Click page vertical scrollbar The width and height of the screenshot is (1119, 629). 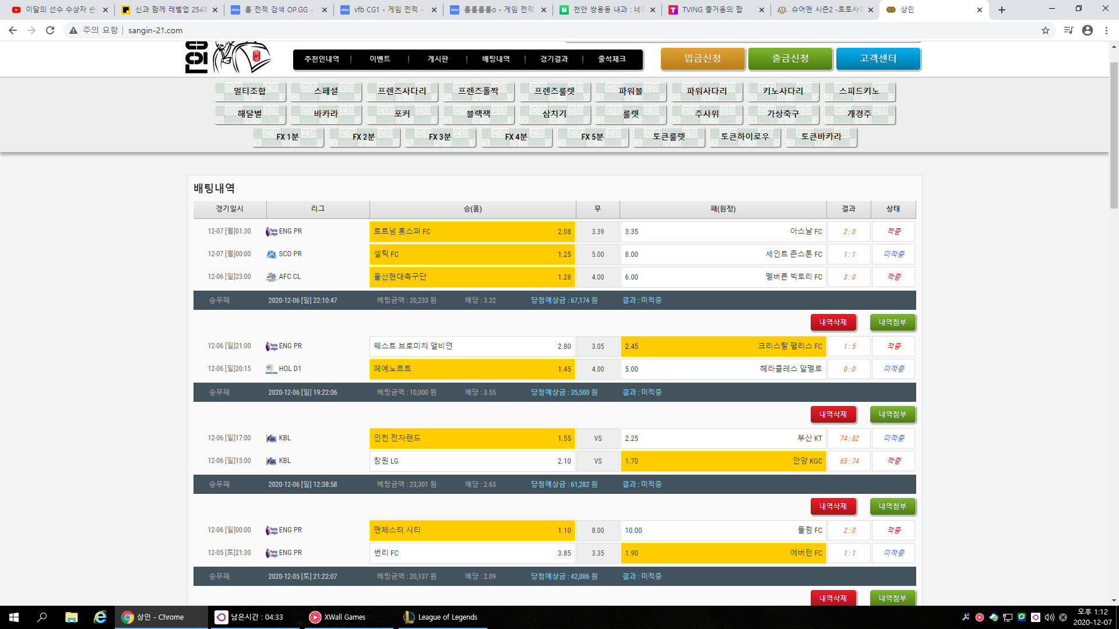[x=1114, y=134]
